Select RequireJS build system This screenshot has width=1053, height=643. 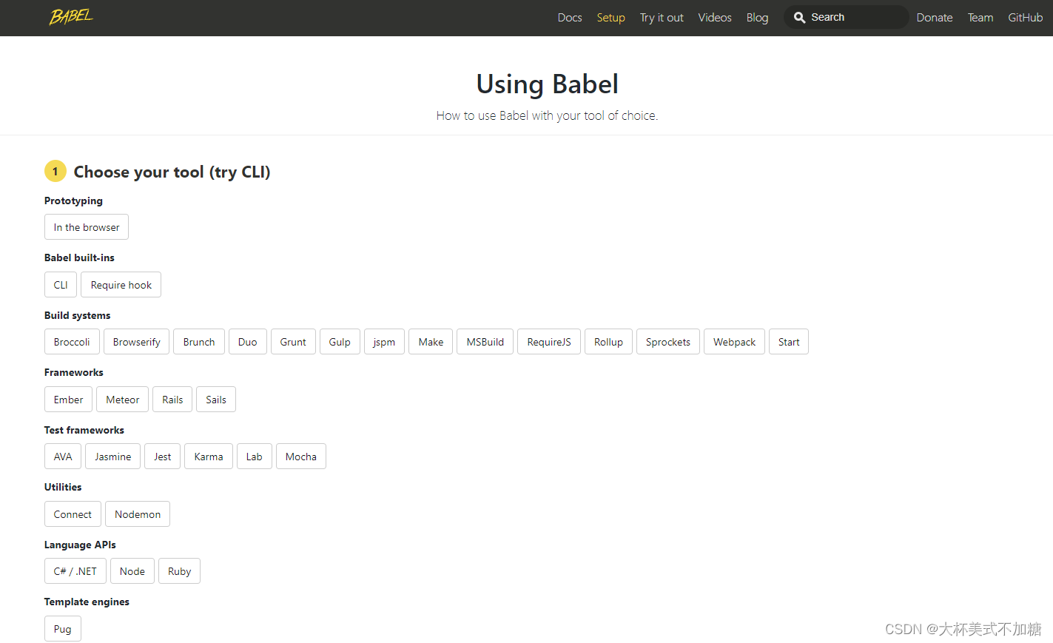pos(549,342)
